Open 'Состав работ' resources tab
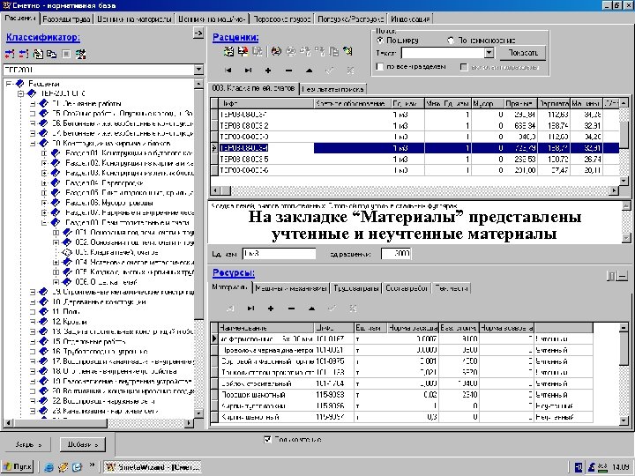635x476 pixels. click(407, 287)
